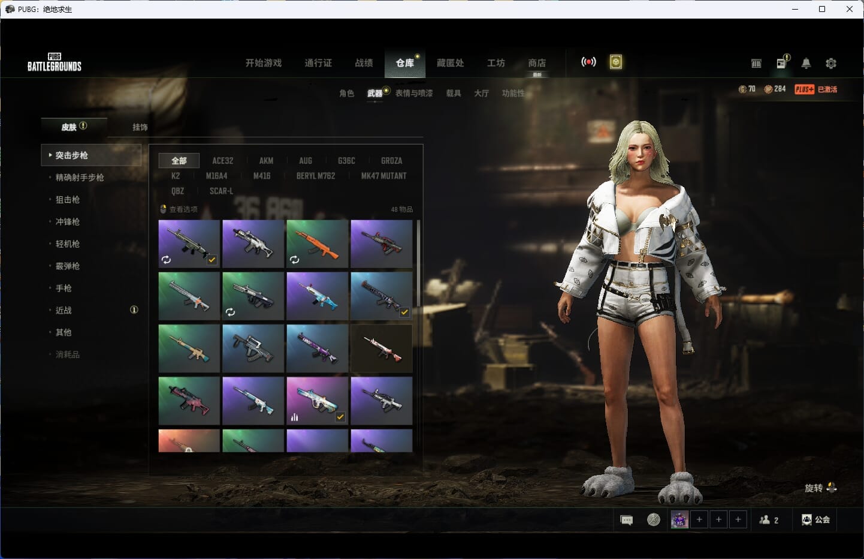The height and width of the screenshot is (559, 864).
Task: Open the chat bubble icon
Action: coord(627,520)
